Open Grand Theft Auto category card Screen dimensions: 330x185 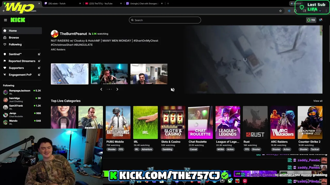pos(90,117)
